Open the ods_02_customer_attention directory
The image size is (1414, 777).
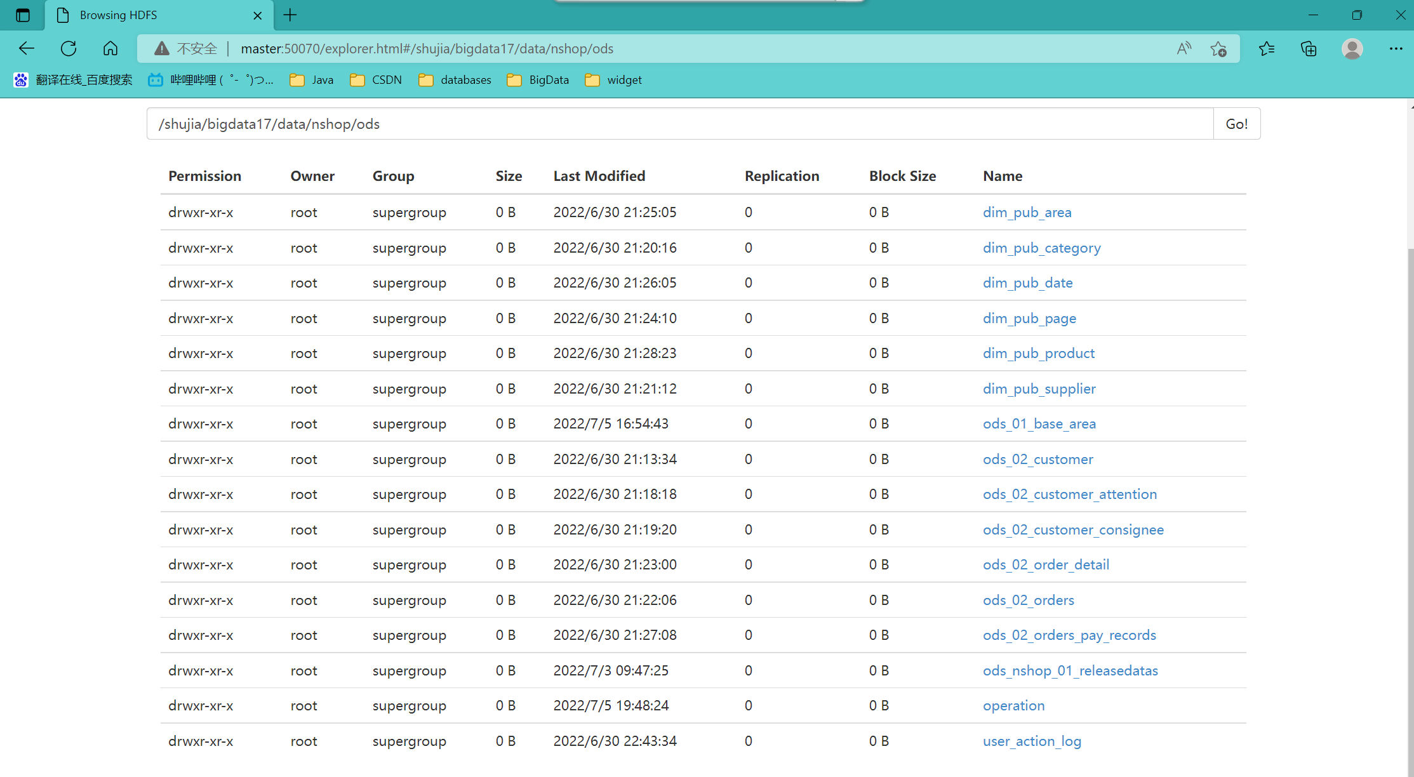[x=1070, y=495]
